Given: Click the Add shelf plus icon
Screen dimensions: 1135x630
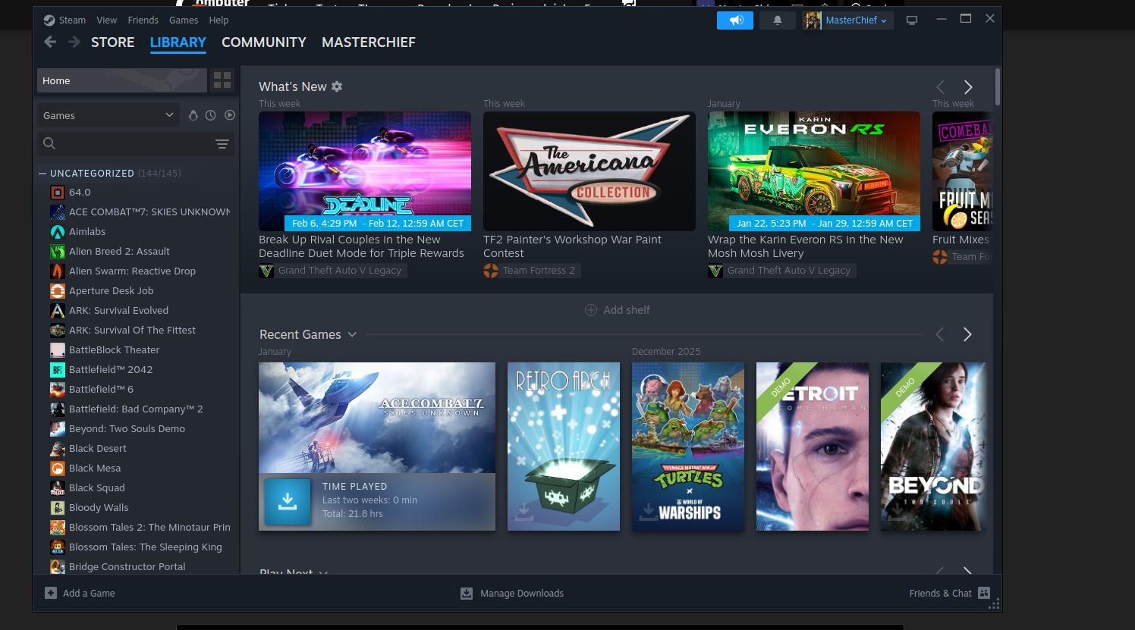Looking at the screenshot, I should coord(591,310).
